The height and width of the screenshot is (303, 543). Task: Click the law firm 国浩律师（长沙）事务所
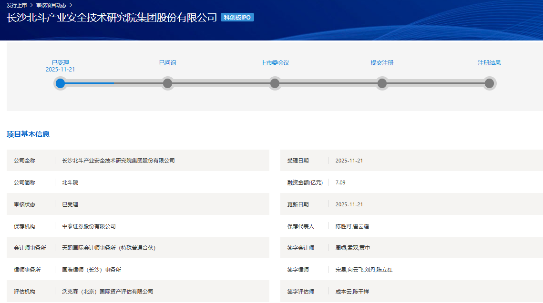(x=92, y=270)
